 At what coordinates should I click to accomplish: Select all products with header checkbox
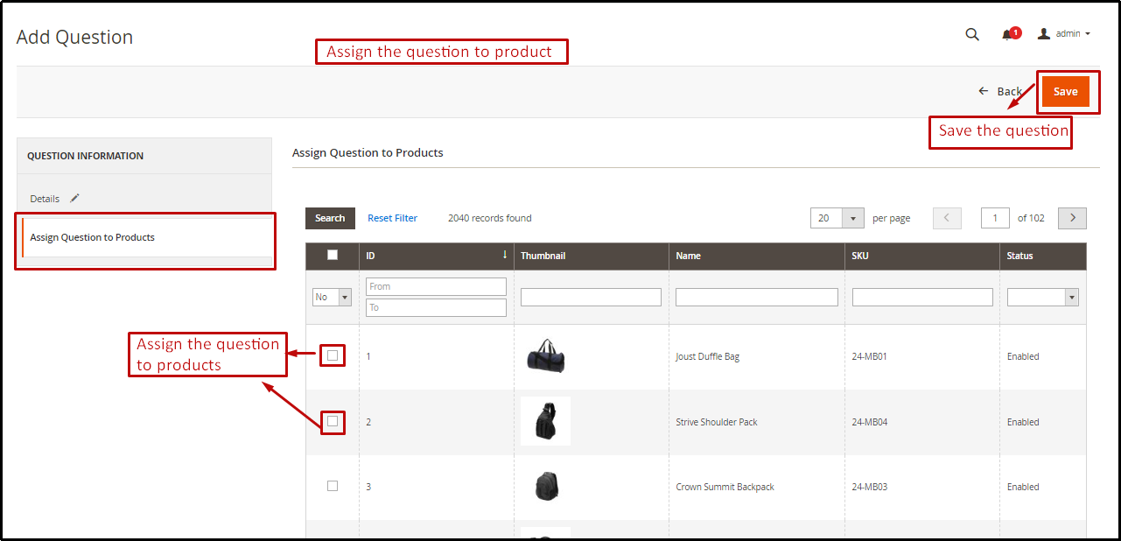(332, 255)
